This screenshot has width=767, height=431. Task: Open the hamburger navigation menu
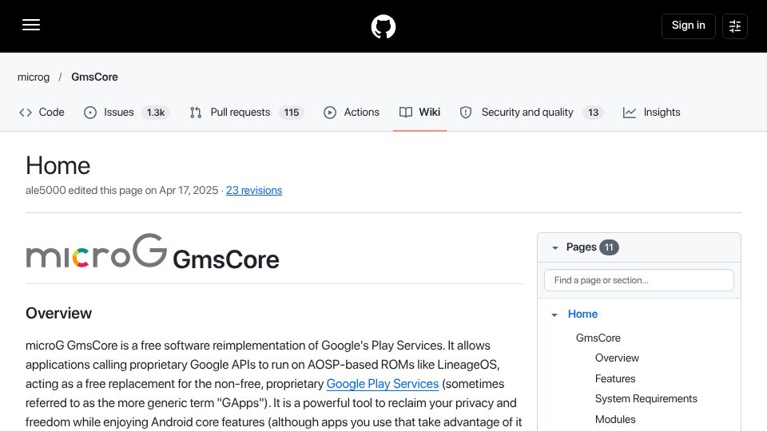click(31, 26)
